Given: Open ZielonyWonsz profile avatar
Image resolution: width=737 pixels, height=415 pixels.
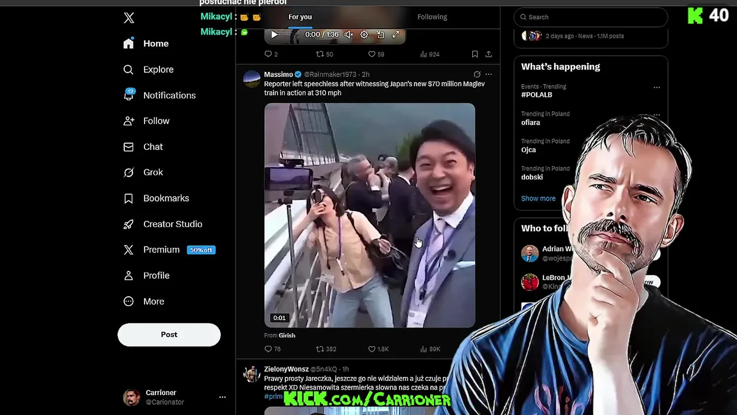Looking at the screenshot, I should click(252, 373).
